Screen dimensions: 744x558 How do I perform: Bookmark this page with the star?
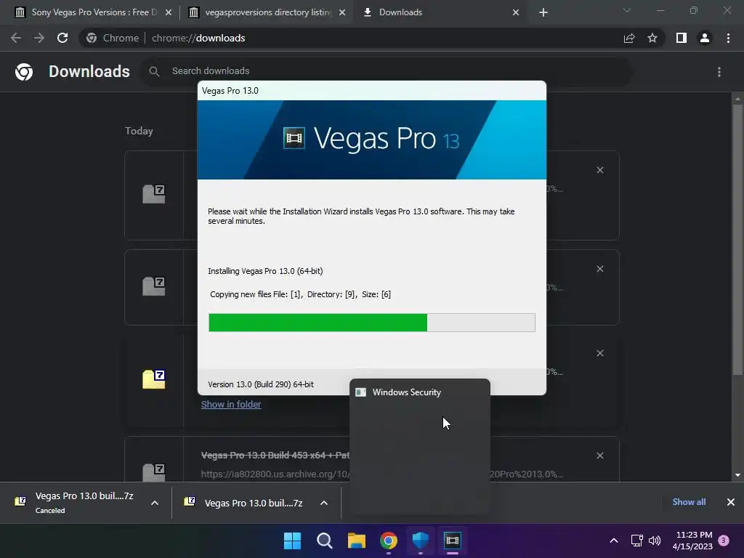652,38
